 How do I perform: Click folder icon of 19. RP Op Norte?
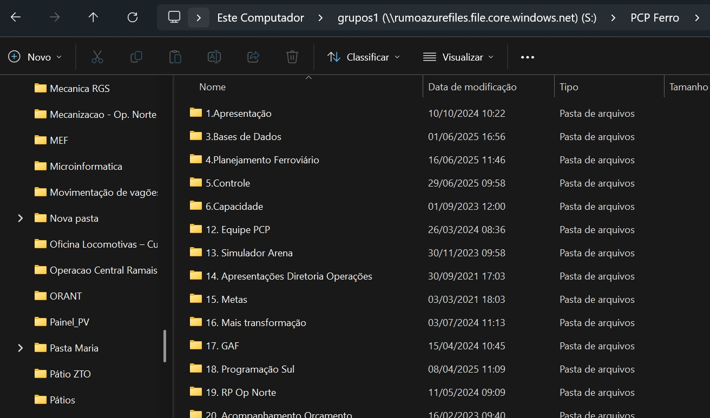(x=196, y=392)
